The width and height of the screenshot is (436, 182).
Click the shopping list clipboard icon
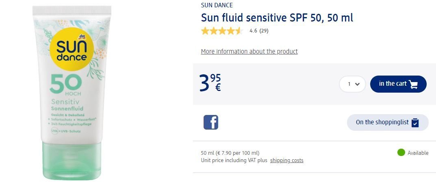pyautogui.click(x=415, y=123)
